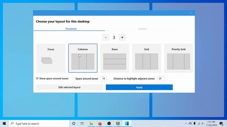
Task: Click the Space around zones input field
Action: [x=104, y=79]
